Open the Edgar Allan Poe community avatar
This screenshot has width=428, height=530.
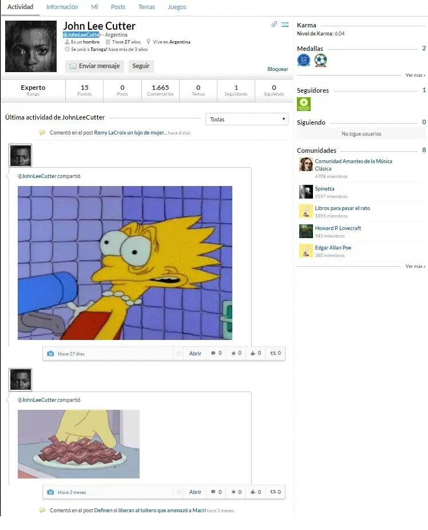click(306, 251)
